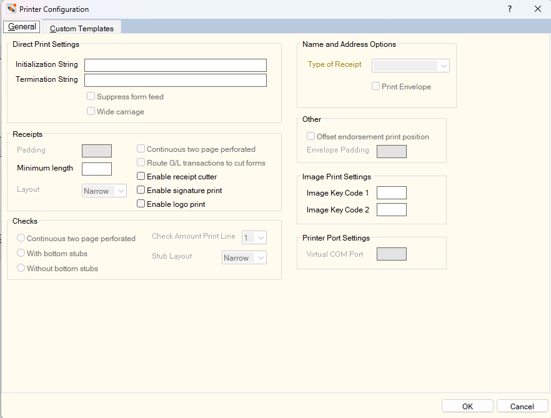Toggle Wide carriage checkbox
The width and height of the screenshot is (551, 418).
91,111
